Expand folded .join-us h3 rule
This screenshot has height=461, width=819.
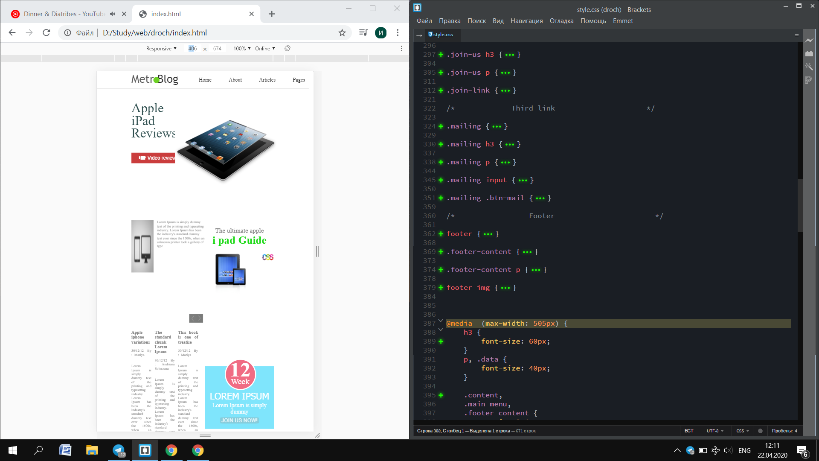point(441,55)
